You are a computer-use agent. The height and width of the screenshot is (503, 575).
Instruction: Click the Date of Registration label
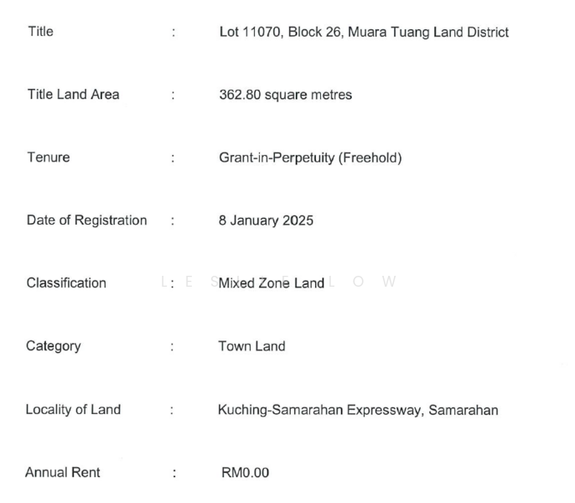pyautogui.click(x=87, y=220)
